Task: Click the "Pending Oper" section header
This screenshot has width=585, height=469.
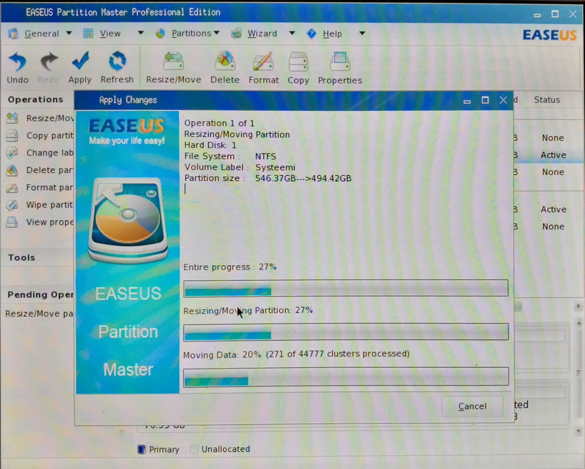Action: 41,295
